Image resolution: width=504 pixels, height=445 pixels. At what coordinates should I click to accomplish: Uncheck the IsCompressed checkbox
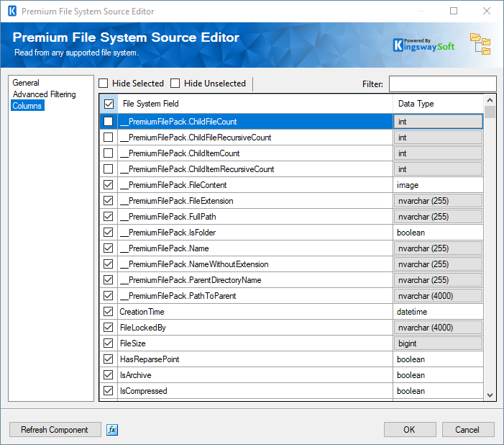109,390
